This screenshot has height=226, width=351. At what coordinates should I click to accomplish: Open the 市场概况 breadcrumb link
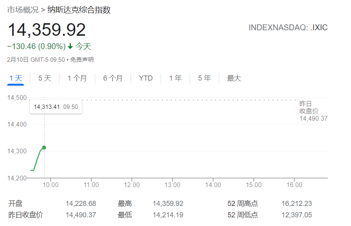tap(23, 10)
